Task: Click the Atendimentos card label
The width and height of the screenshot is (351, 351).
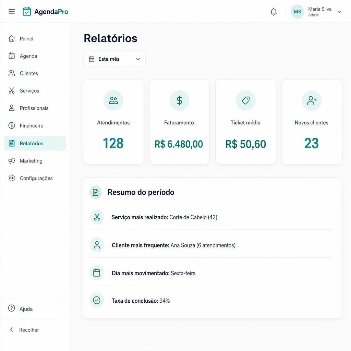Action: (113, 123)
